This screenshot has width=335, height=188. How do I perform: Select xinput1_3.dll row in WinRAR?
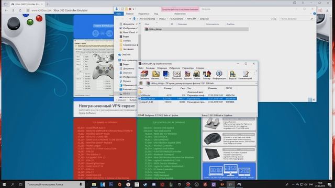[x=187, y=102]
